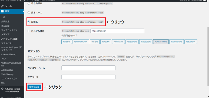The width and height of the screenshot is (209, 98).
Task: Click the タグベース input field
Action: (88, 77)
